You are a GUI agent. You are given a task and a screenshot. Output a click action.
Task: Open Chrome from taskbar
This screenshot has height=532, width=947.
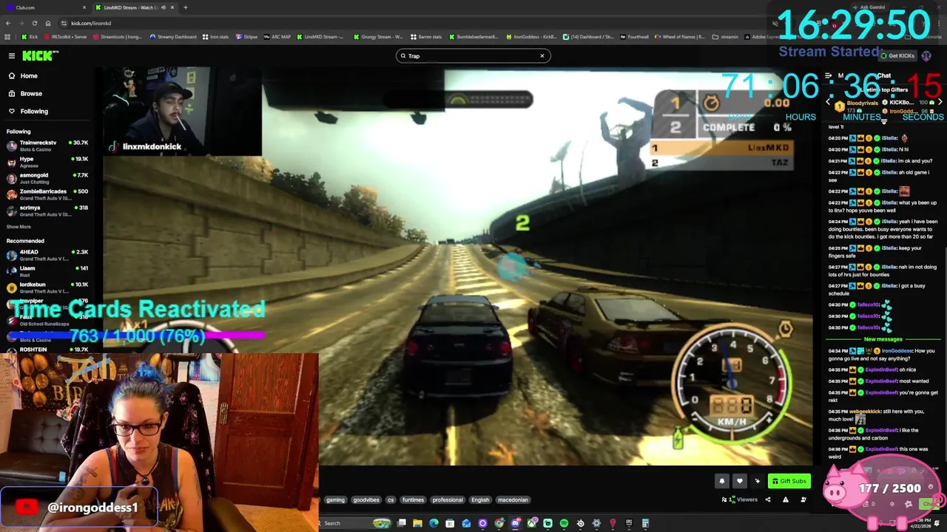(499, 523)
